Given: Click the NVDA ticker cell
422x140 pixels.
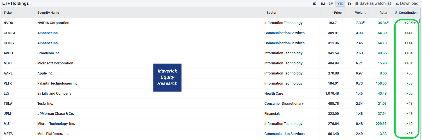Looking at the screenshot, I should click(x=8, y=23).
